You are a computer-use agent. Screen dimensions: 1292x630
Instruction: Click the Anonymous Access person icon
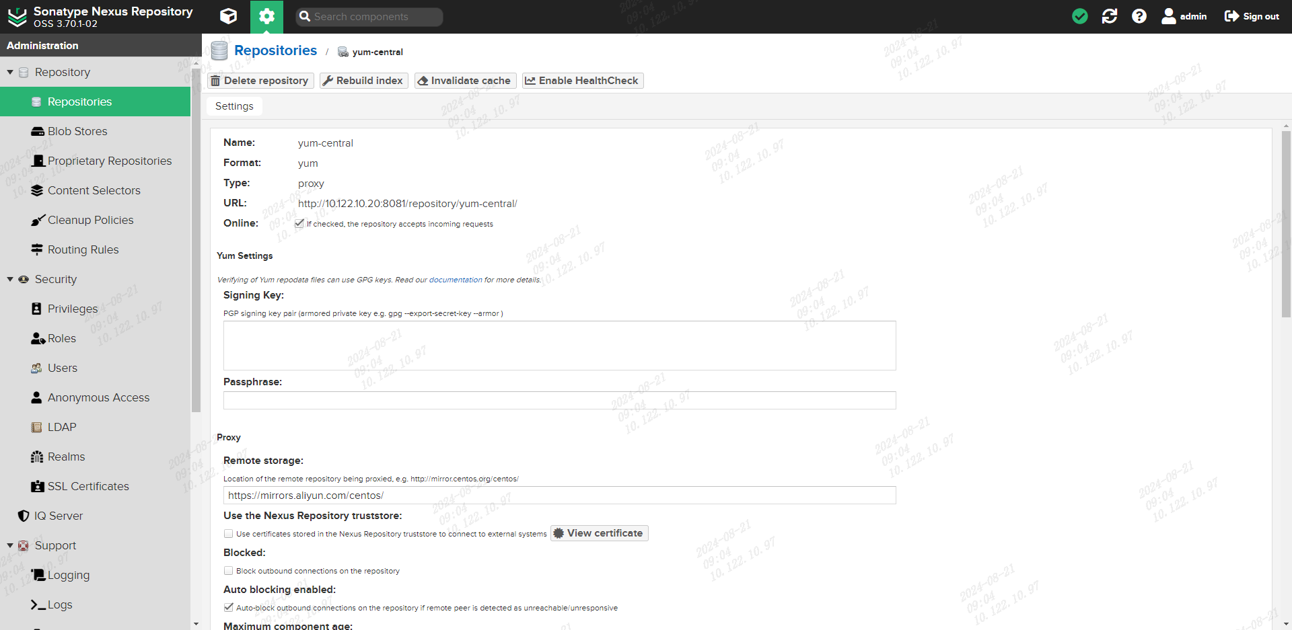37,397
